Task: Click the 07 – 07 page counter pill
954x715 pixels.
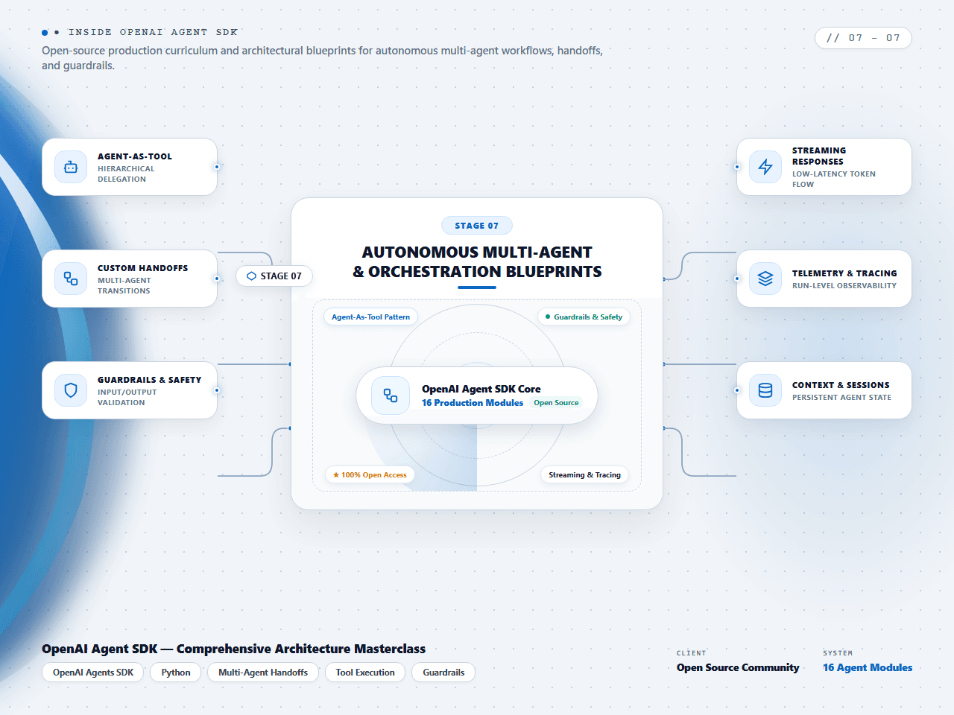Action: pyautogui.click(x=863, y=38)
